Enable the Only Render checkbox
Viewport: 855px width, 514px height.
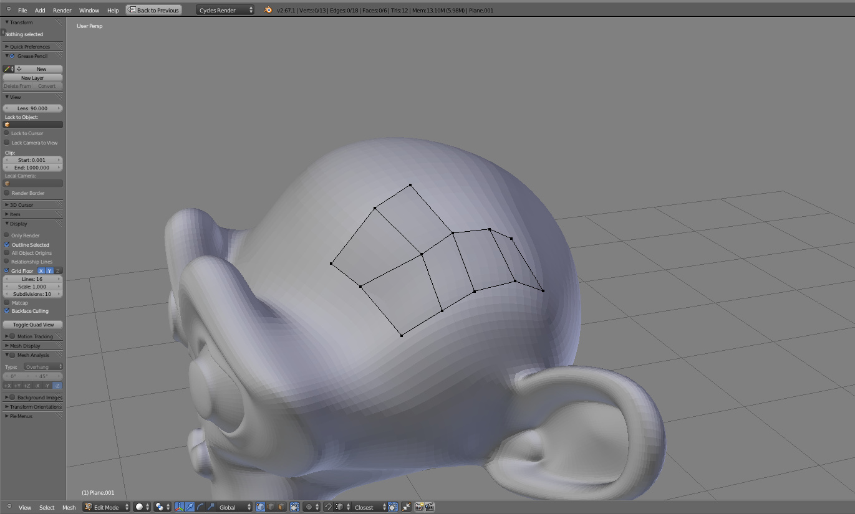pyautogui.click(x=7, y=236)
